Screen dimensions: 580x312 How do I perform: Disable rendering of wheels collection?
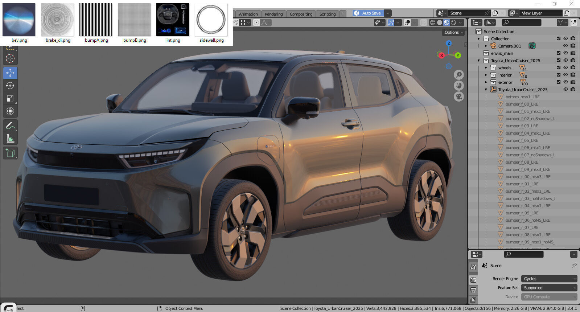573,67
